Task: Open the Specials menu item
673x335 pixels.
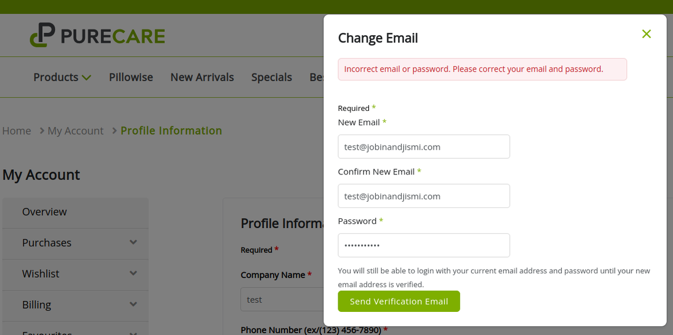Action: tap(271, 77)
